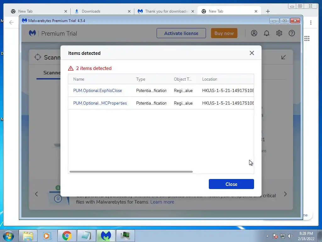This screenshot has width=322, height=242.
Task: Click Malwarebytes icon in taskbar
Action: pyautogui.click(x=106, y=236)
